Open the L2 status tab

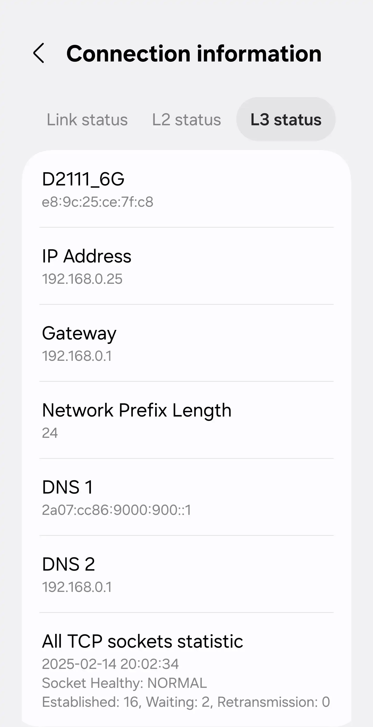[186, 119]
